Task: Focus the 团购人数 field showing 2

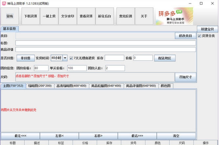Action: pyautogui.click(x=115, y=68)
